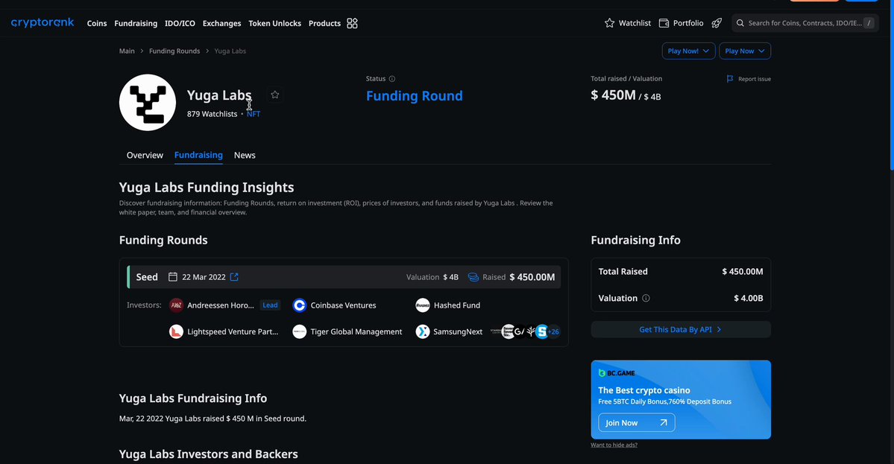Click the Lead badge
The height and width of the screenshot is (464, 894).
270,305
